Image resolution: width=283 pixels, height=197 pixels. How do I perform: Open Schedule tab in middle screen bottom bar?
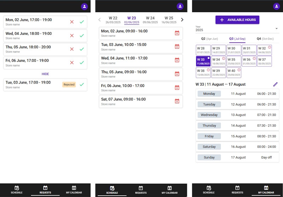coord(112,190)
